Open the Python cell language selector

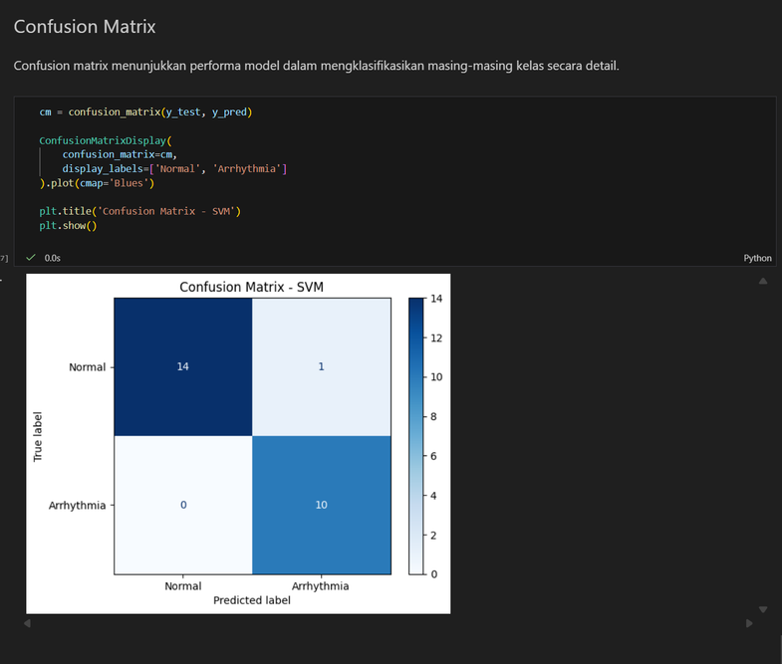(x=757, y=258)
